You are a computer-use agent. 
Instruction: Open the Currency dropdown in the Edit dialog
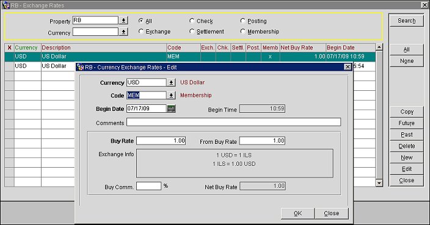[171, 82]
